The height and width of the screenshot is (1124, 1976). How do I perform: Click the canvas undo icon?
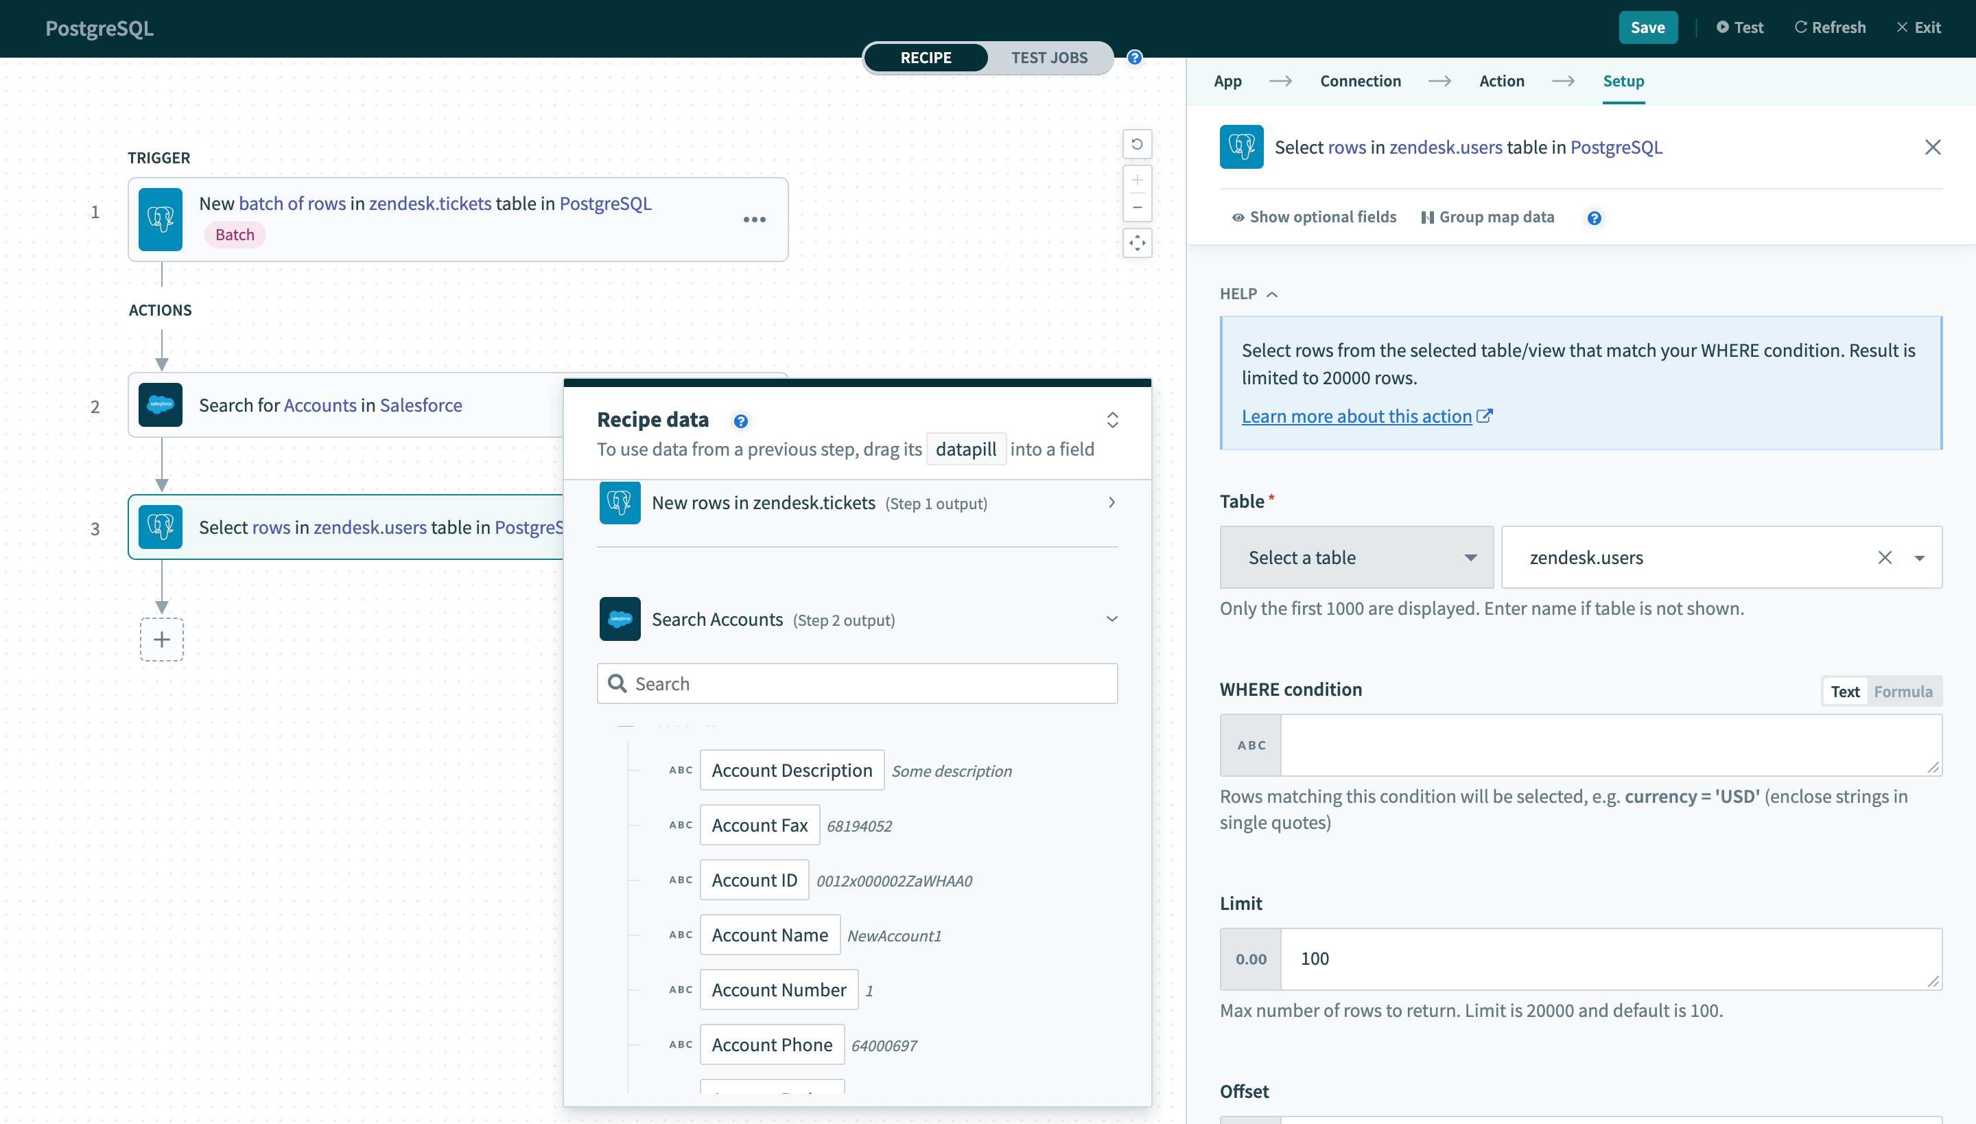click(1137, 144)
